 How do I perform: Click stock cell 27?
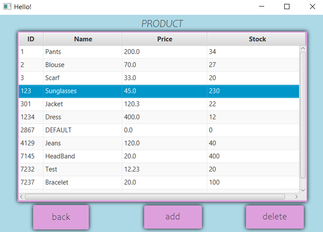[253, 65]
